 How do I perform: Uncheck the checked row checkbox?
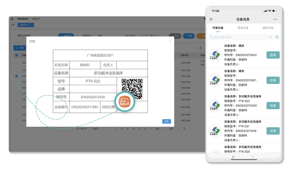click(x=16, y=76)
